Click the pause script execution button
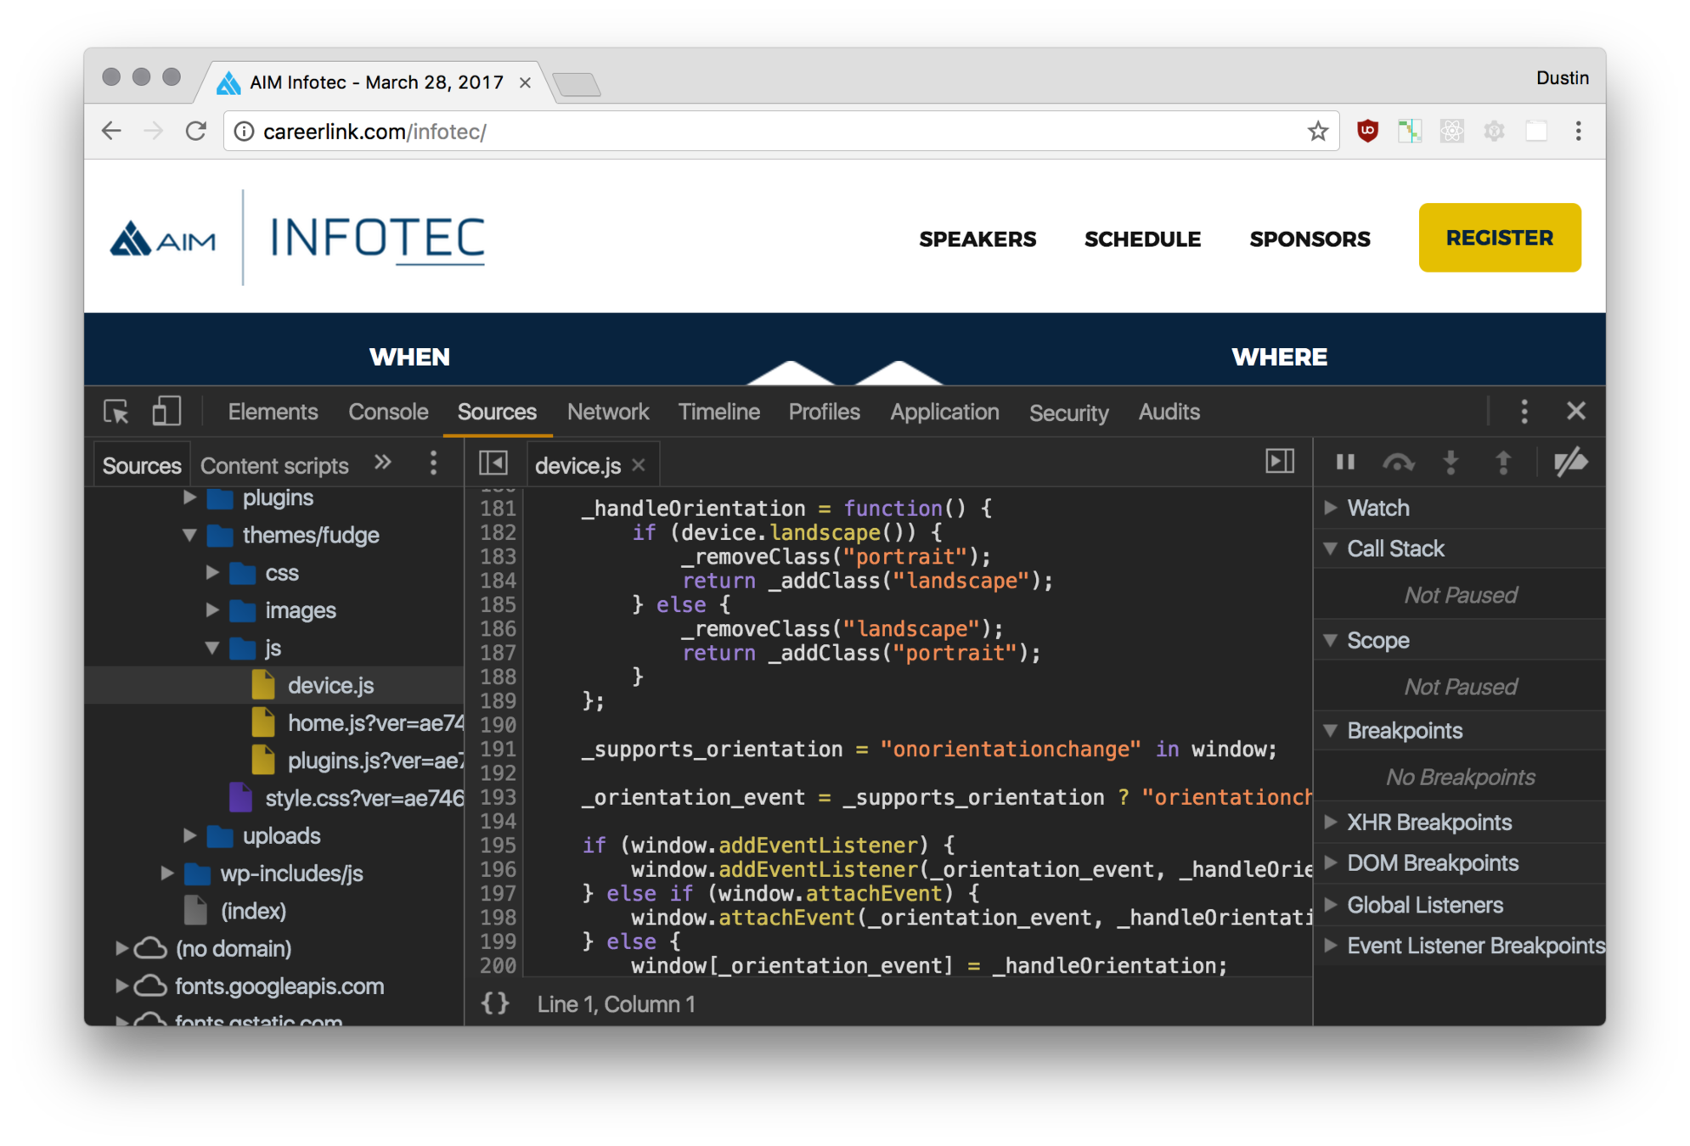The height and width of the screenshot is (1146, 1690). [1344, 463]
